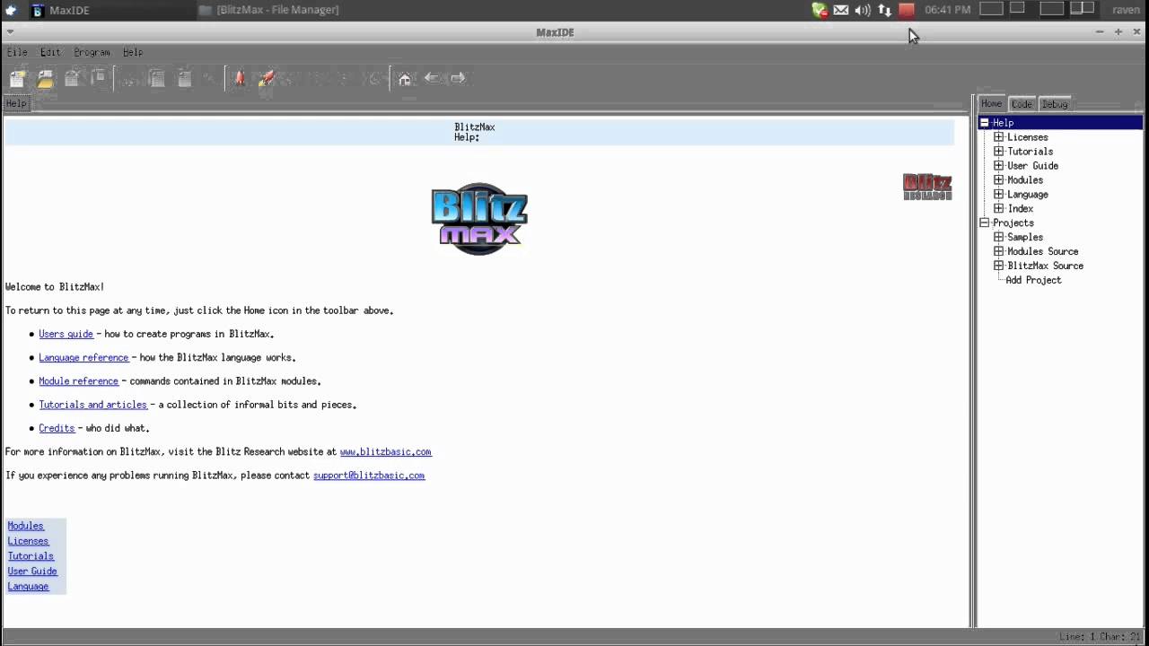Click the BlitzMax logo image
Image resolution: width=1149 pixels, height=646 pixels.
click(x=479, y=219)
